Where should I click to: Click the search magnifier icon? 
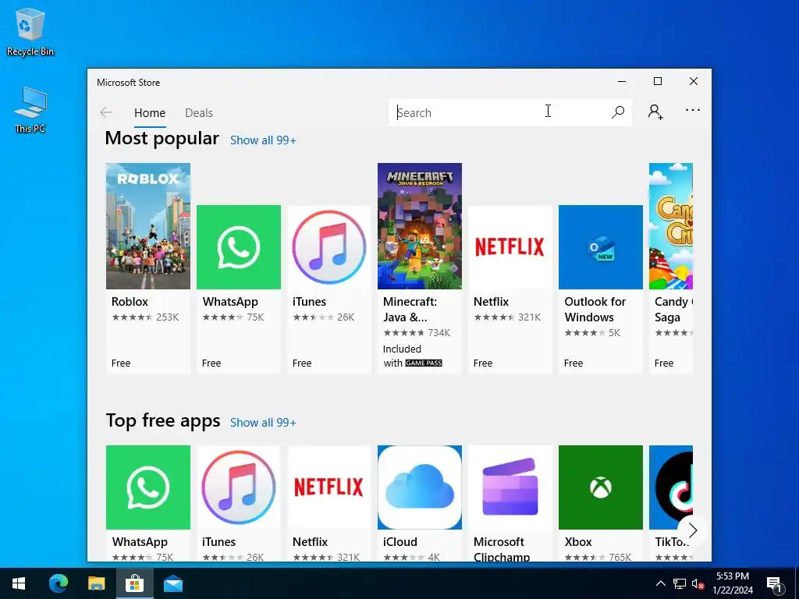618,112
